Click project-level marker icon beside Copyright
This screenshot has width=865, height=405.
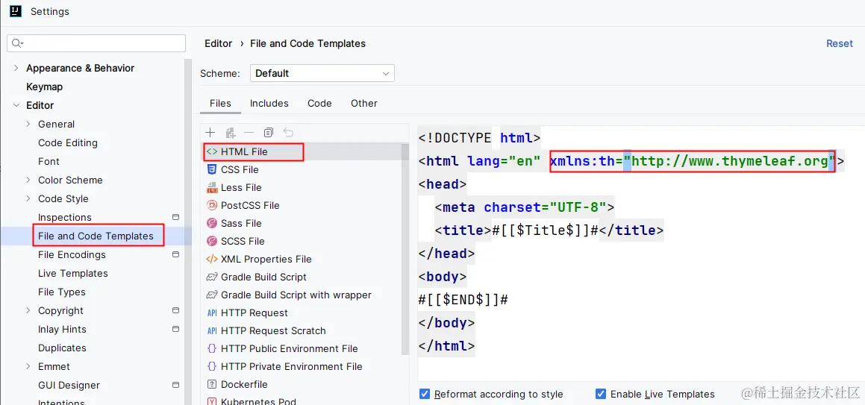(x=176, y=310)
